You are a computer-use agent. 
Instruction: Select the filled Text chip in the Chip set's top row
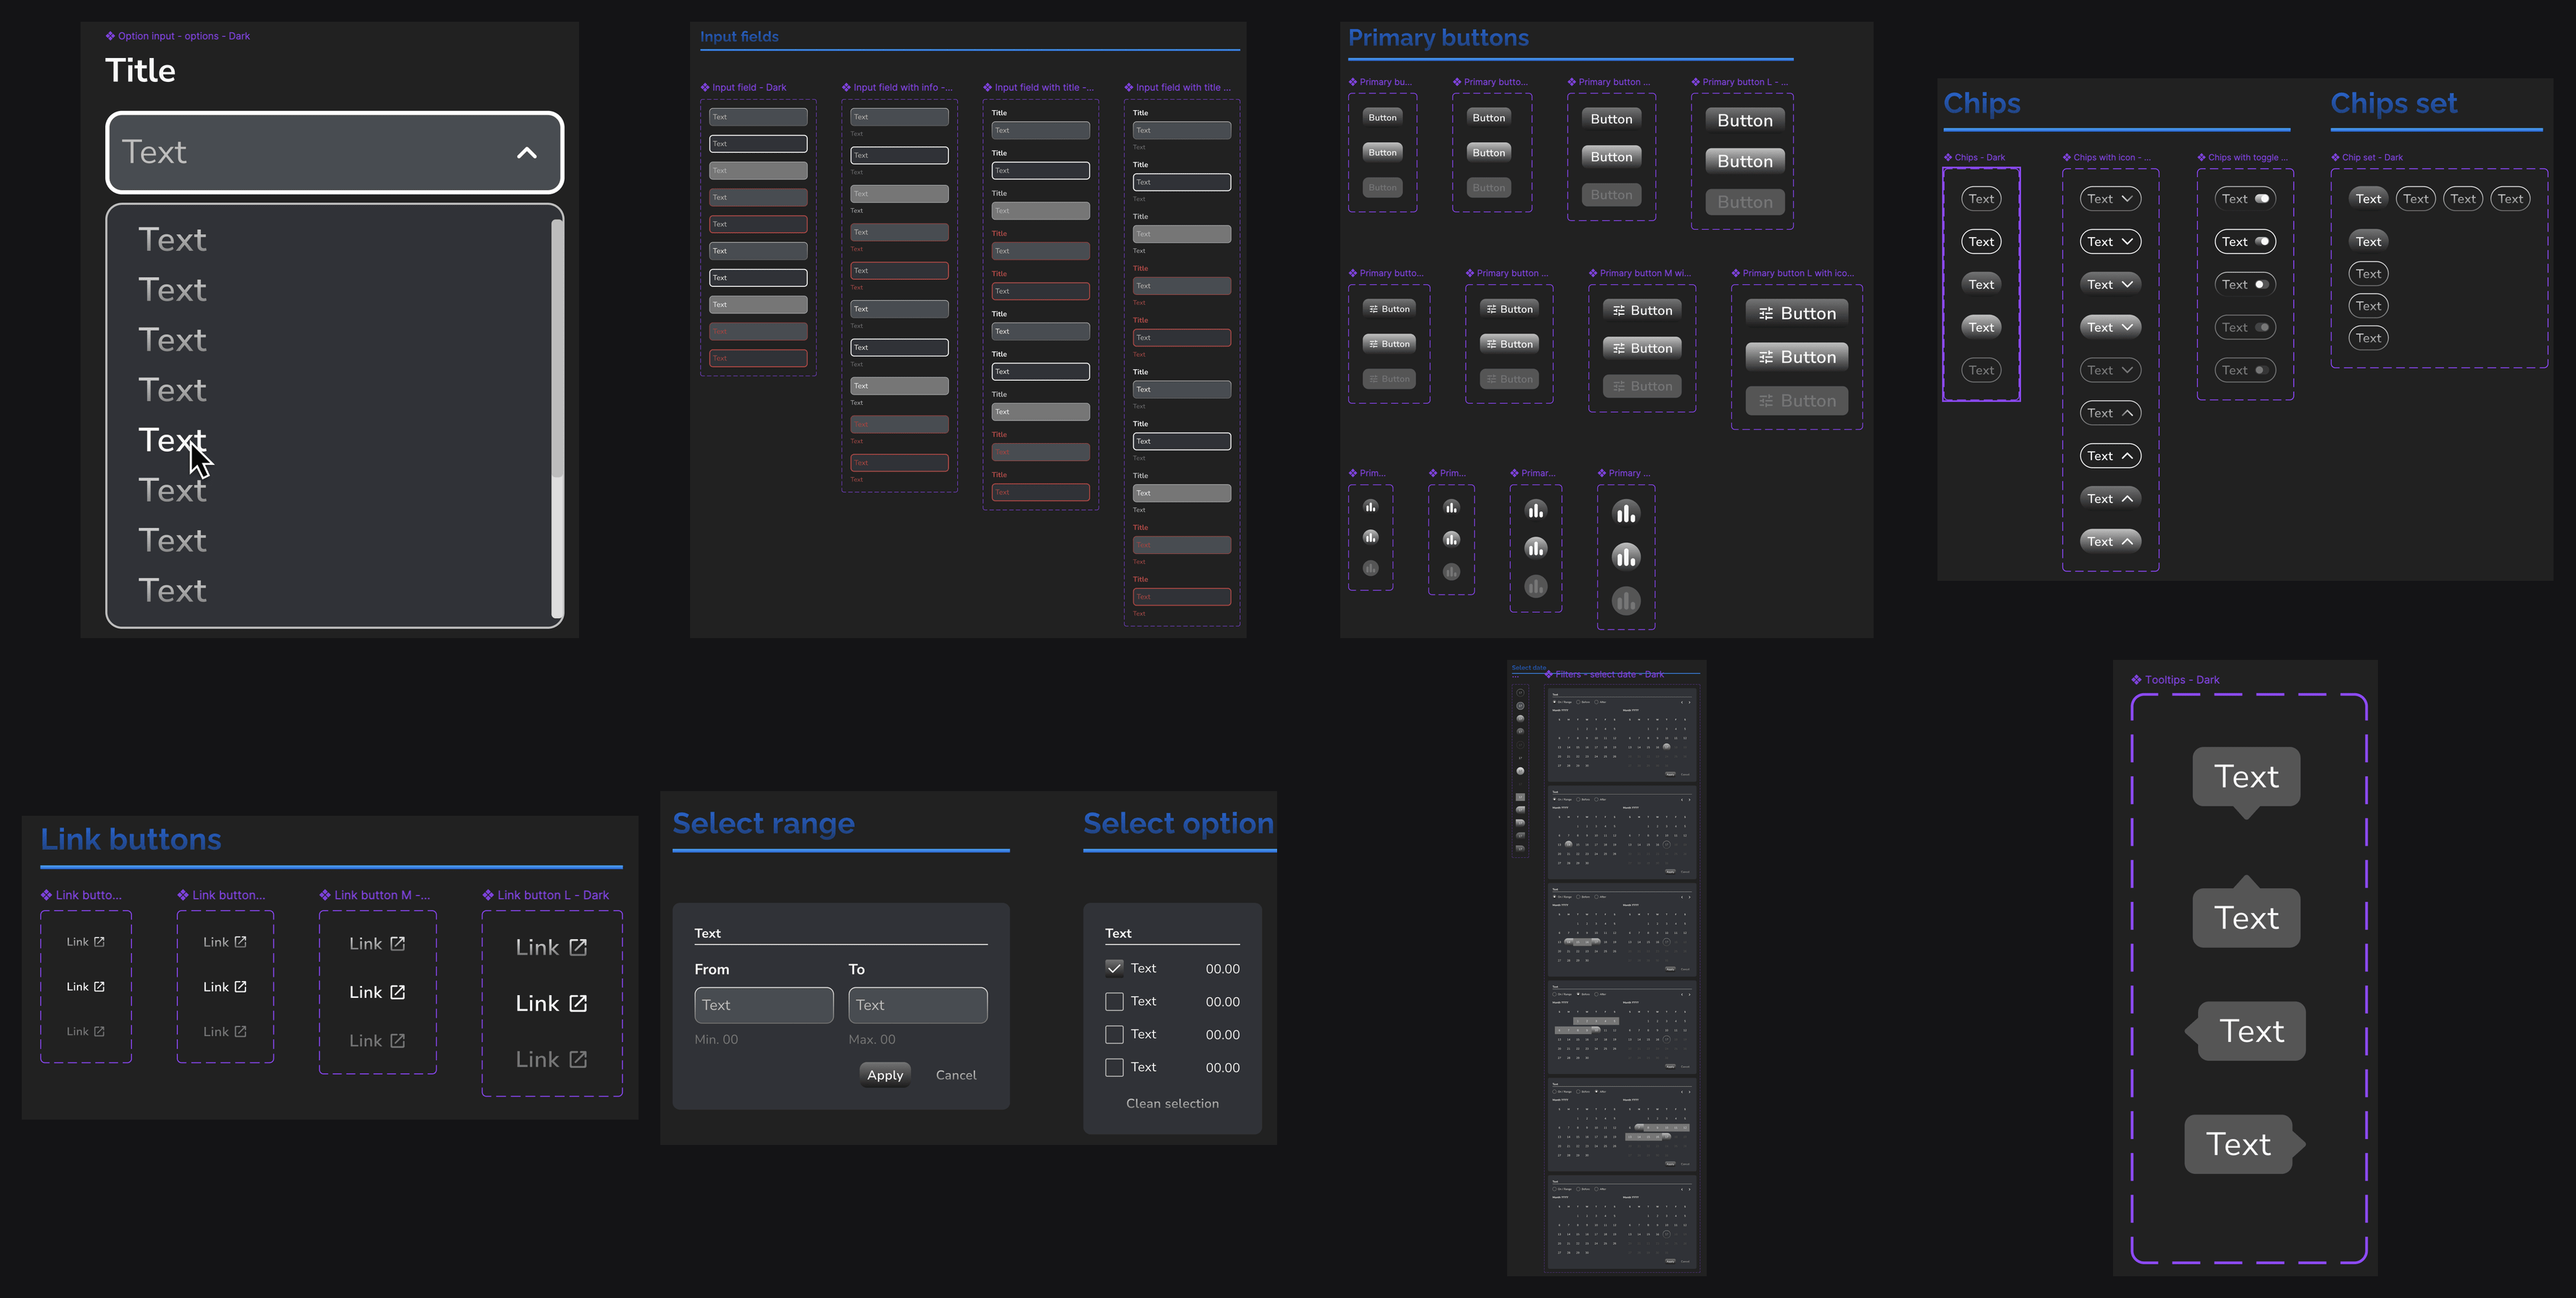tap(2368, 199)
